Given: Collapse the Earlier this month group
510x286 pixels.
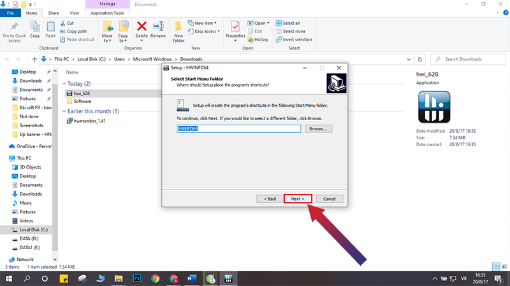Looking at the screenshot, I should 64,111.
